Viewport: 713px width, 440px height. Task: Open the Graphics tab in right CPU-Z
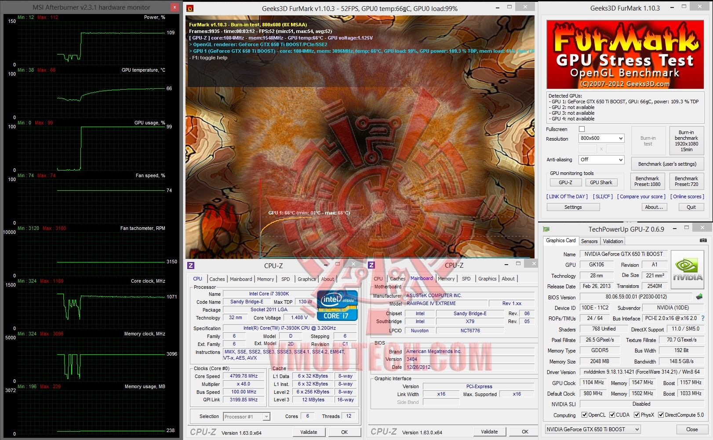[x=487, y=279]
